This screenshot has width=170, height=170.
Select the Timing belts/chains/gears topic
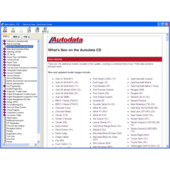pyautogui.click(x=17, y=70)
